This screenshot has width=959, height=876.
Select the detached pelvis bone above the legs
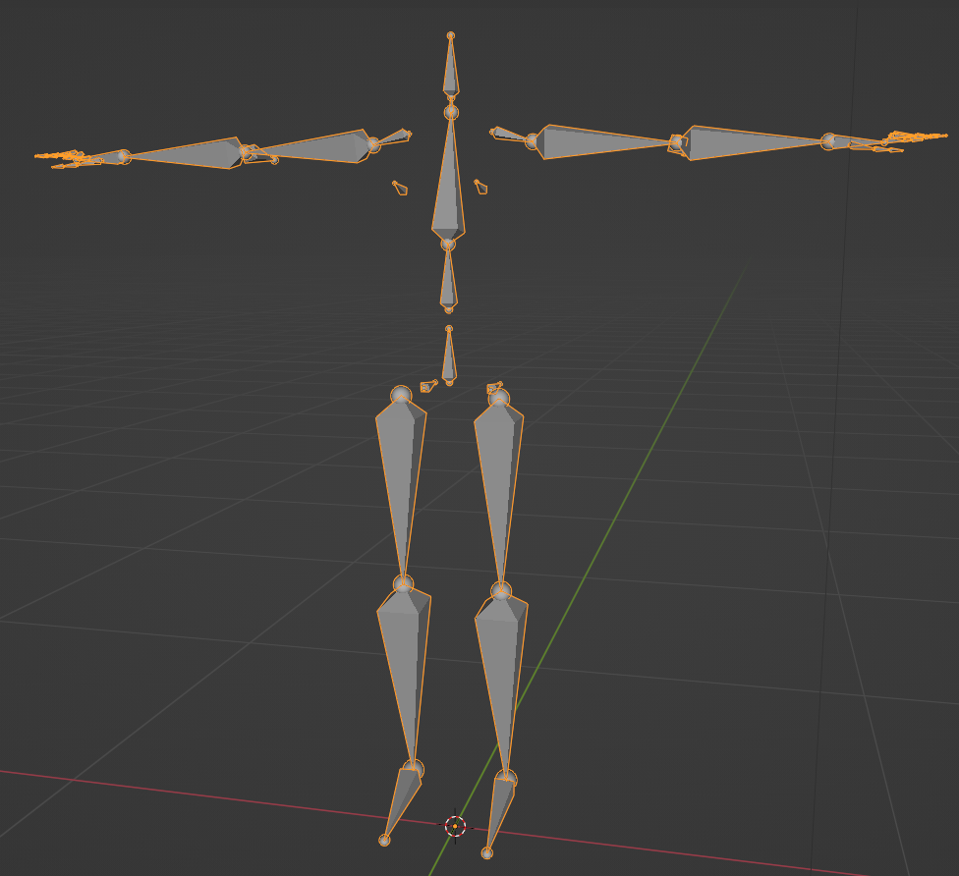point(449,356)
